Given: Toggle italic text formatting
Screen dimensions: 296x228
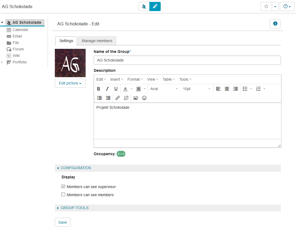Looking at the screenshot, I should coord(107,89).
